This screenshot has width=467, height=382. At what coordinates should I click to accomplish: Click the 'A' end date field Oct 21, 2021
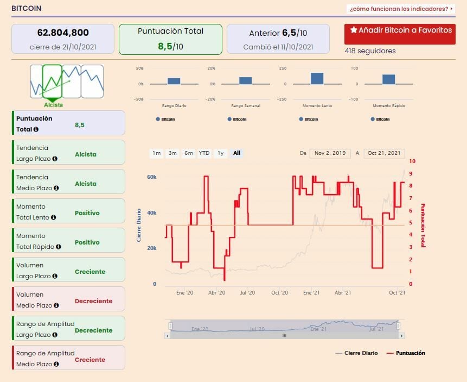(x=384, y=153)
